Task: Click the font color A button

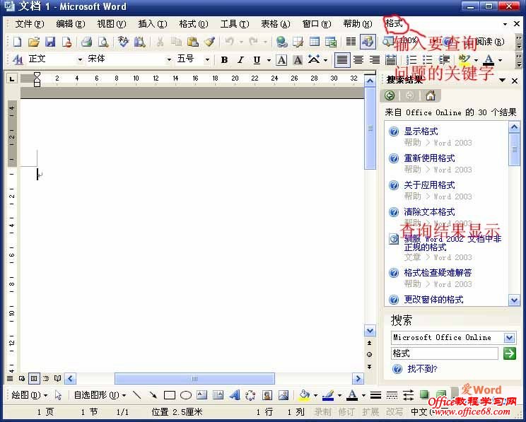Action: point(488,60)
